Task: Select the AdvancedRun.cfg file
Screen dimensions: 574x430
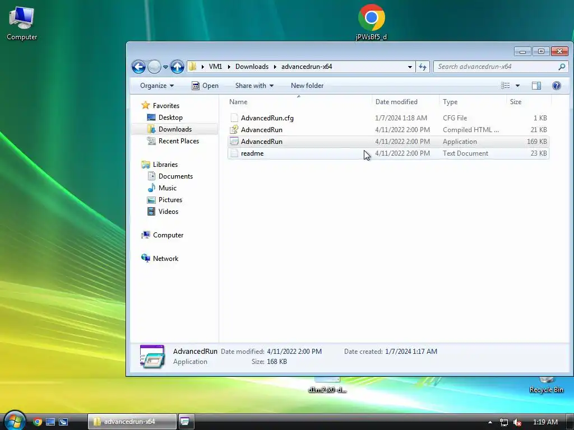Action: click(x=388, y=118)
